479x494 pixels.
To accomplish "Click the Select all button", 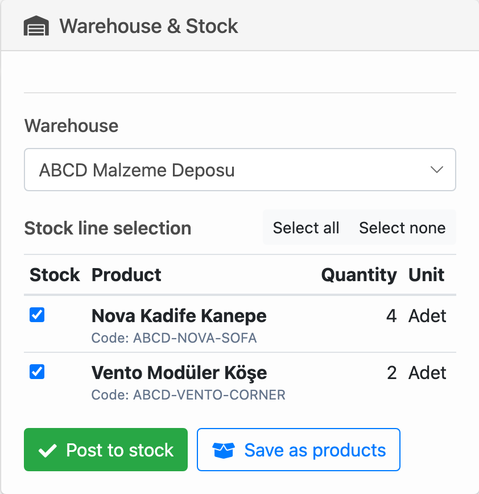I will [x=306, y=228].
